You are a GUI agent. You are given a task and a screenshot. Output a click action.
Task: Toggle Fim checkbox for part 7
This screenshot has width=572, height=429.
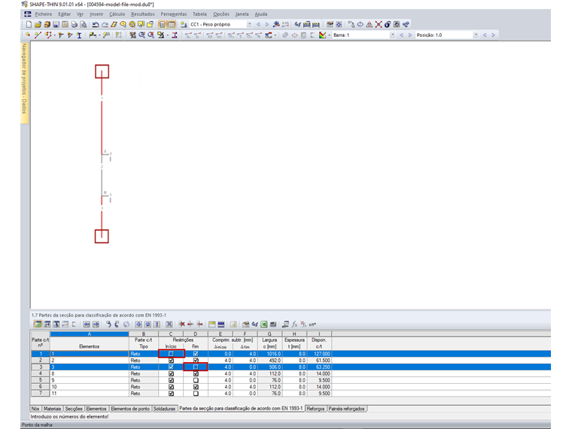[x=196, y=393]
